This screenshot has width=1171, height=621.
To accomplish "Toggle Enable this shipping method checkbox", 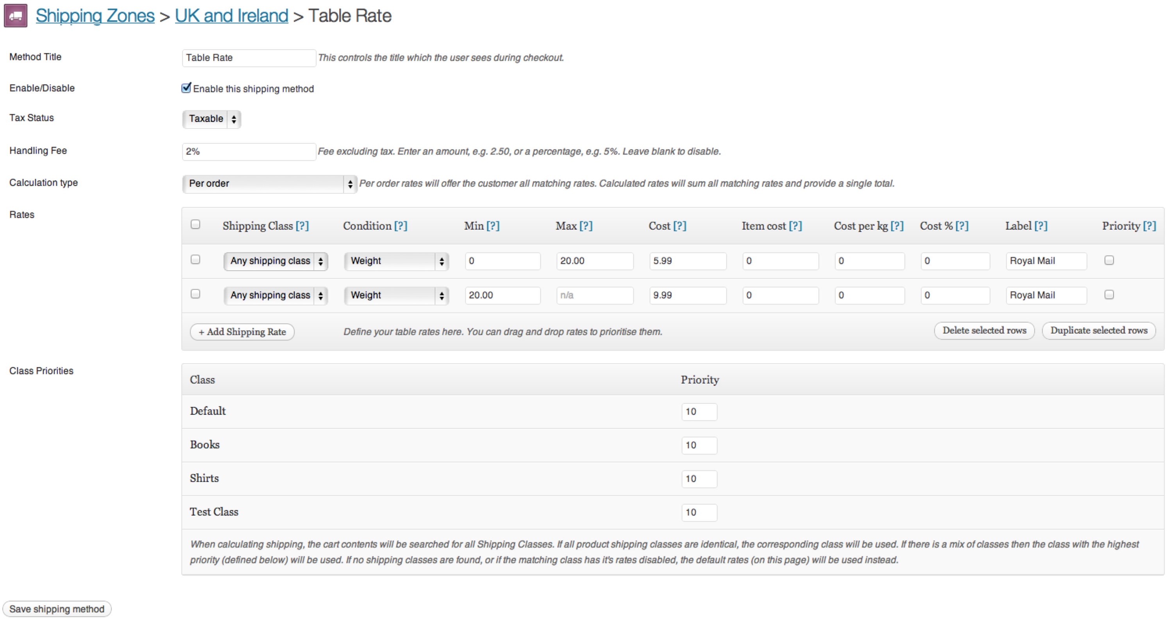I will 186,88.
